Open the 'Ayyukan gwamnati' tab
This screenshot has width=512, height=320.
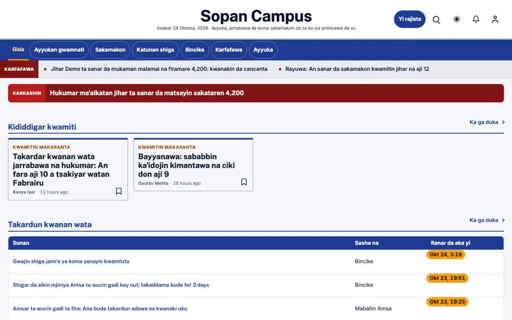coord(59,50)
